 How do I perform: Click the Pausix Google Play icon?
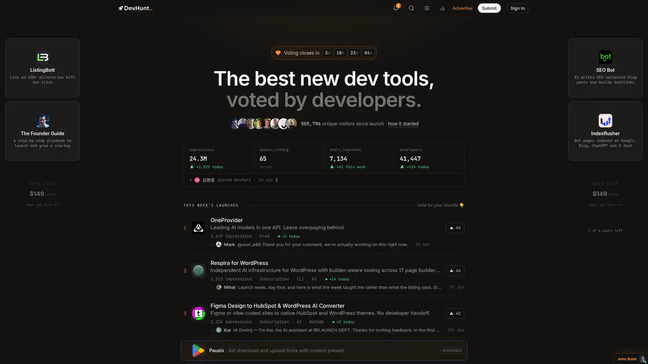(x=198, y=350)
